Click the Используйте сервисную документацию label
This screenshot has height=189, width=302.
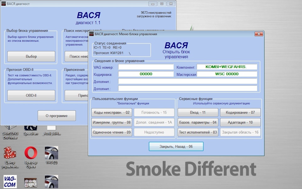tap(221, 103)
